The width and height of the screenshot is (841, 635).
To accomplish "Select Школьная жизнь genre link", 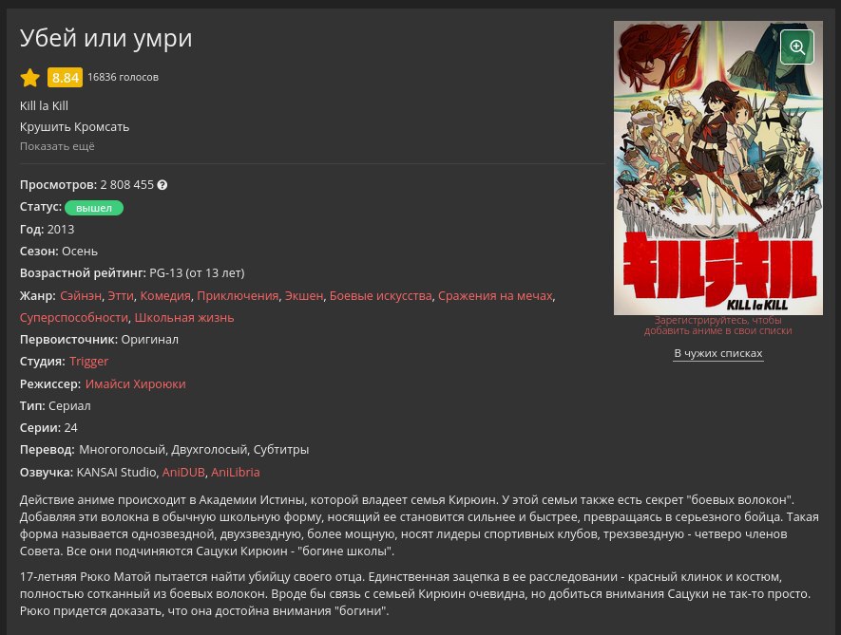I will [184, 318].
